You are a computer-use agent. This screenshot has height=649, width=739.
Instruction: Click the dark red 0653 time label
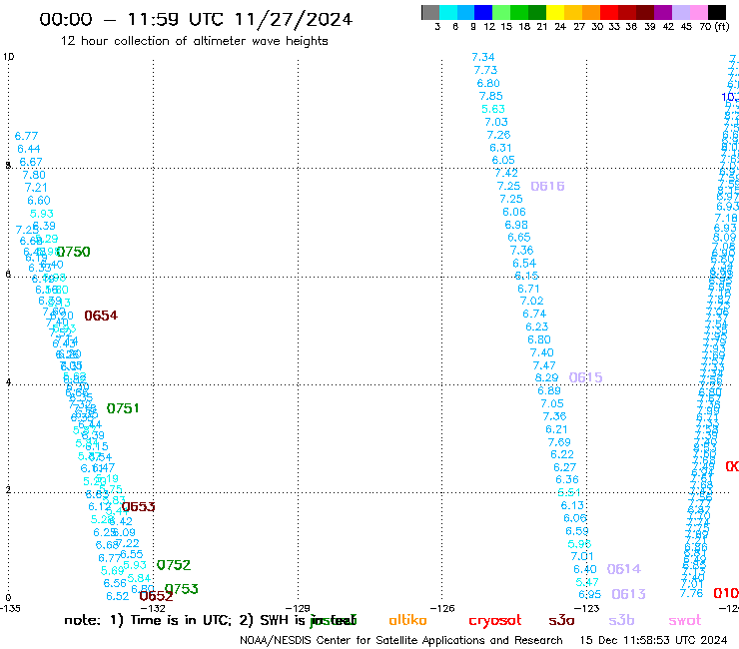(138, 506)
